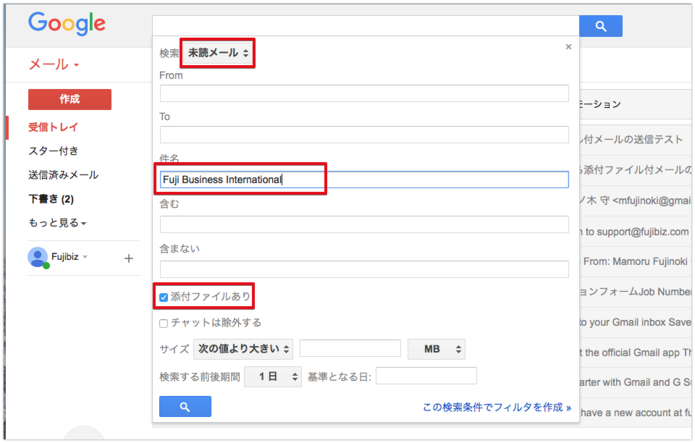Expand the メール menu dropdown

54,65
